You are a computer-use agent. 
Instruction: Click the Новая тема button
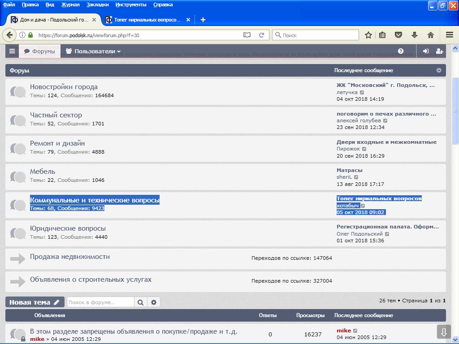35,302
